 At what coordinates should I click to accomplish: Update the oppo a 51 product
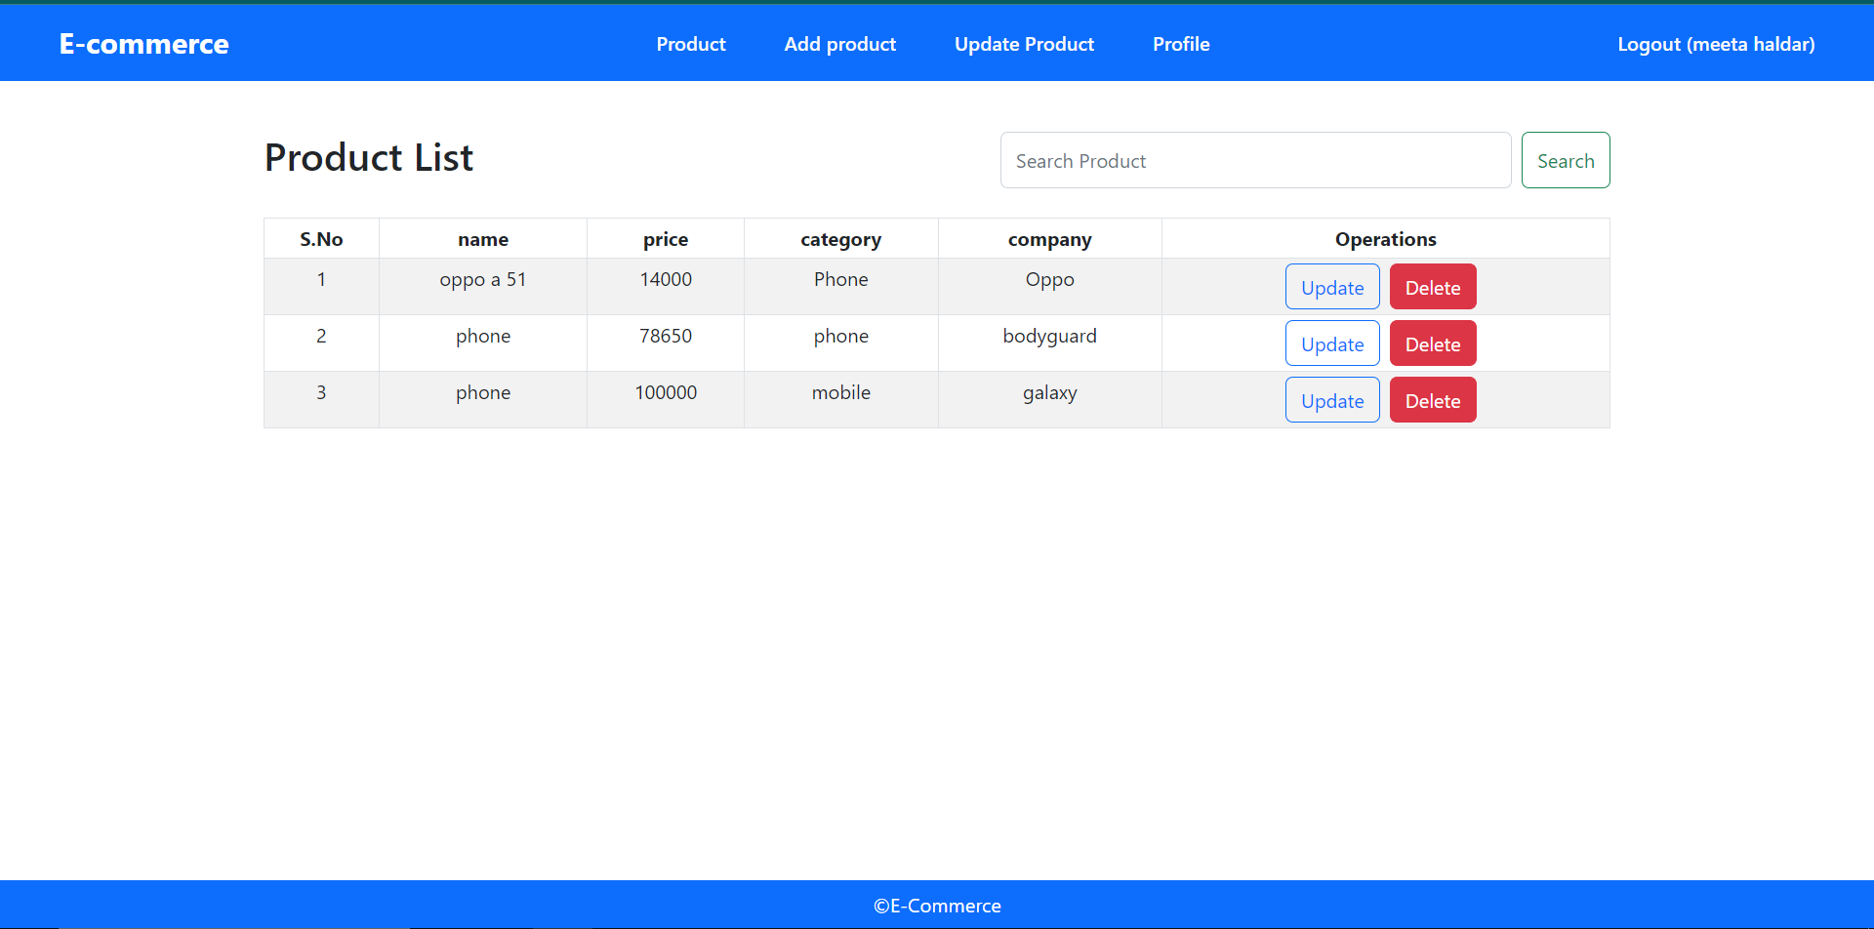tap(1332, 287)
